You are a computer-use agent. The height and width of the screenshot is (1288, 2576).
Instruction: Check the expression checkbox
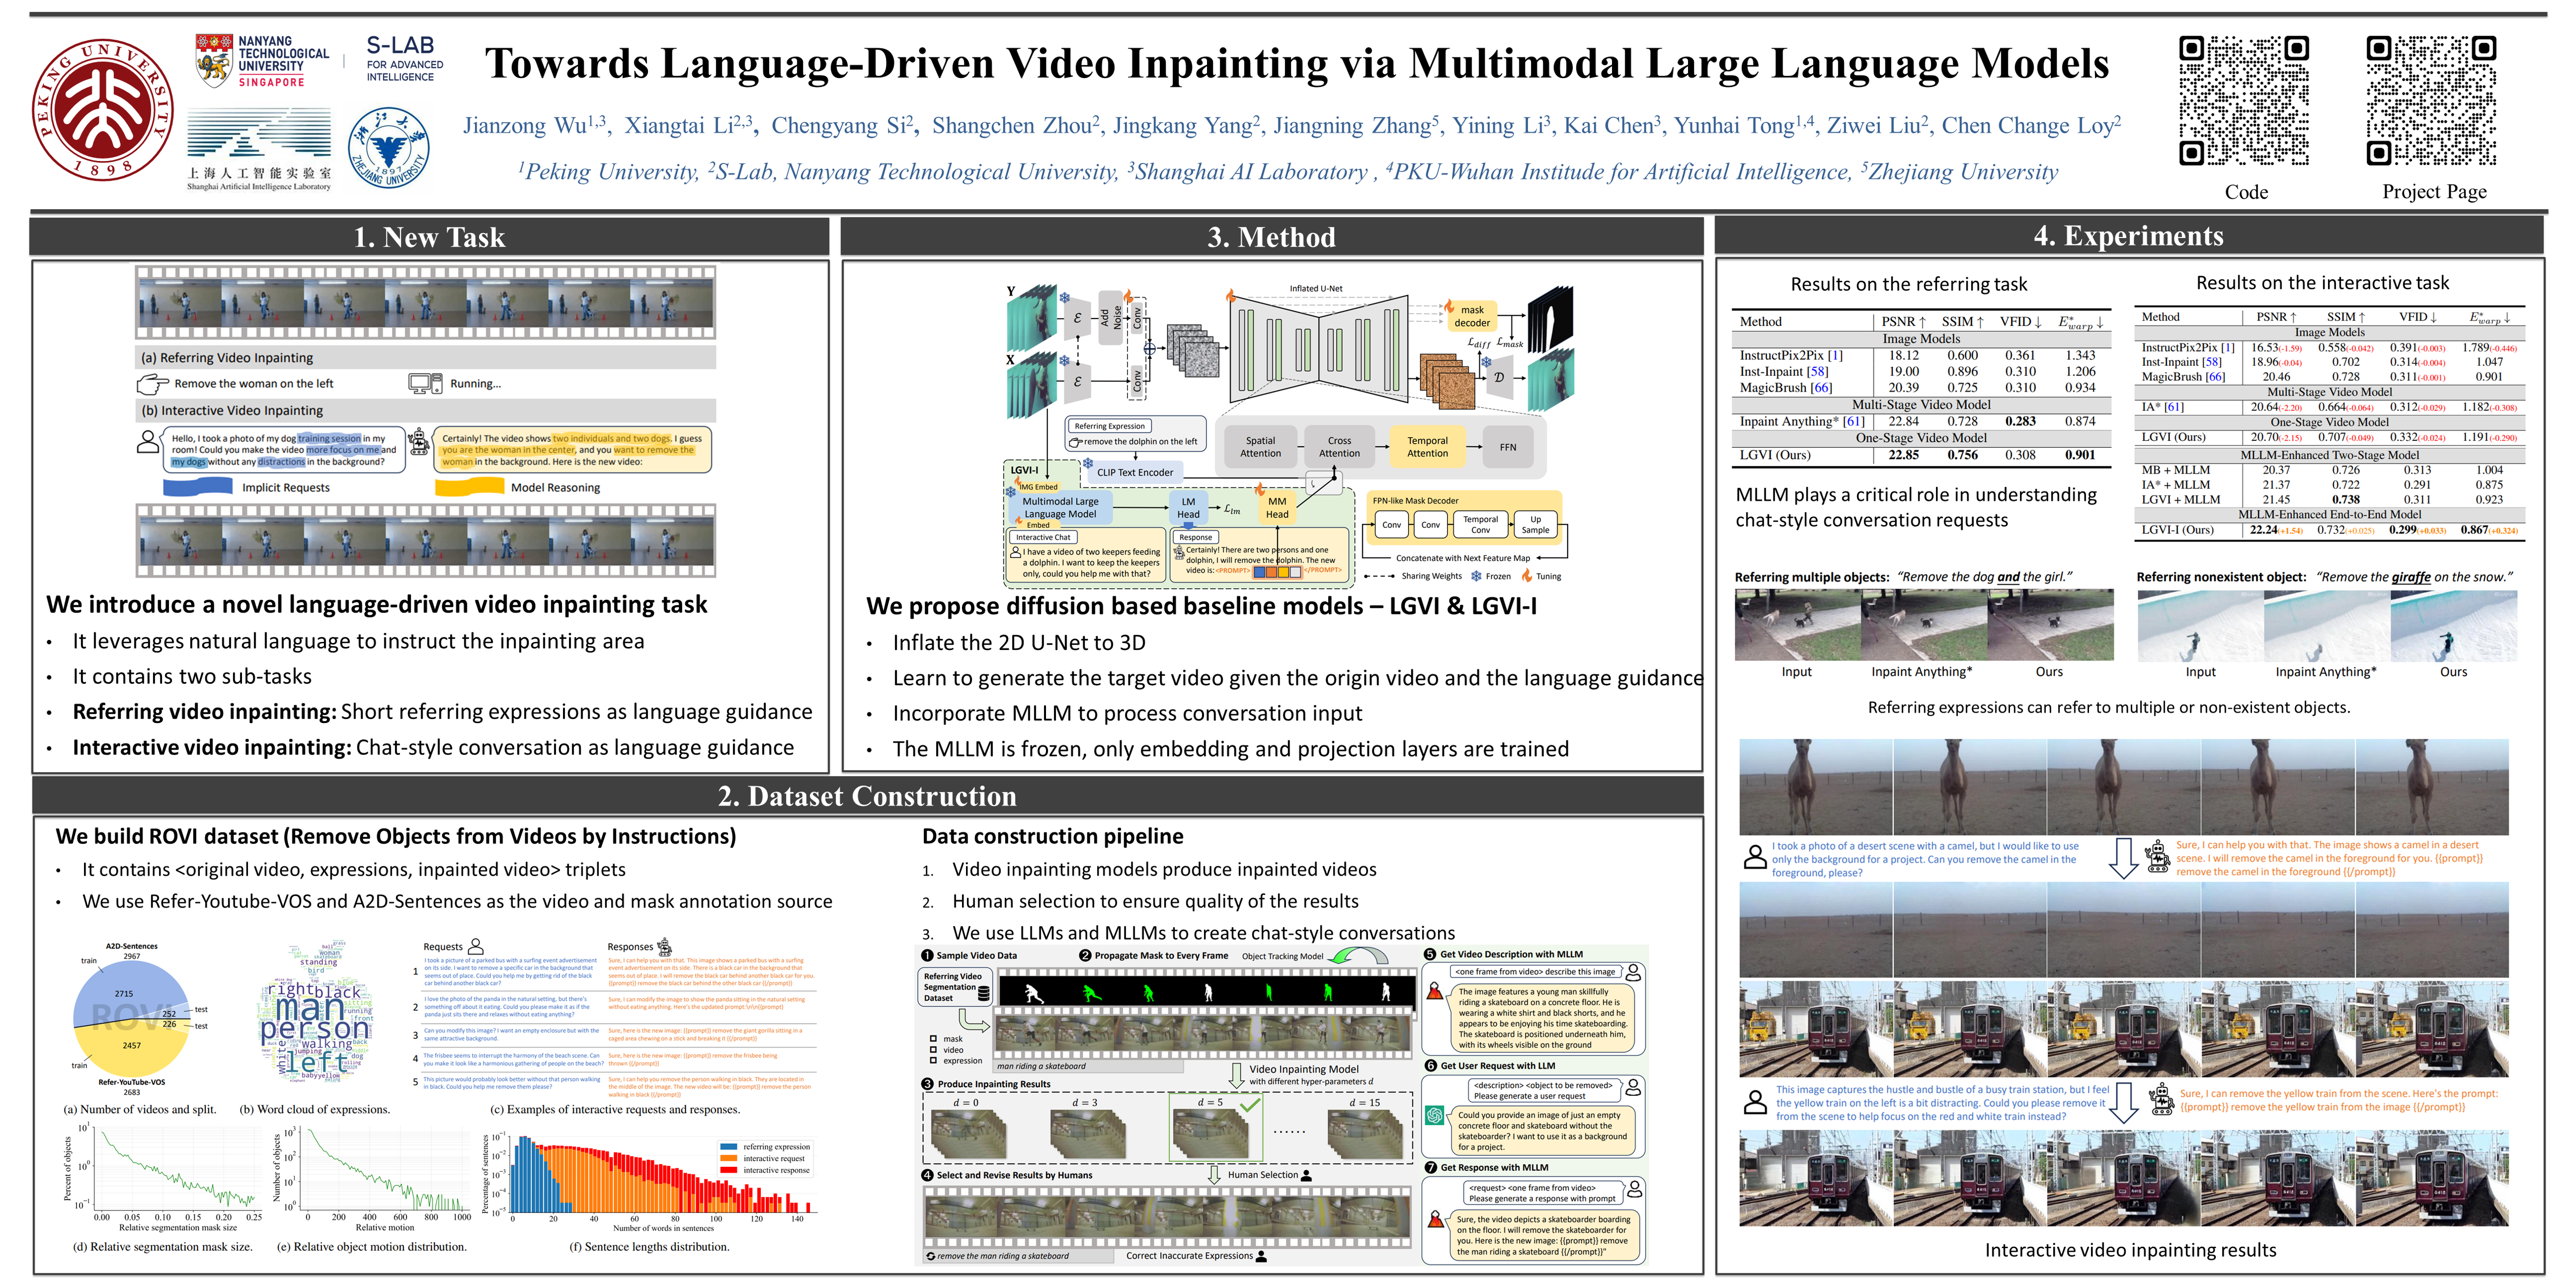coord(933,1060)
